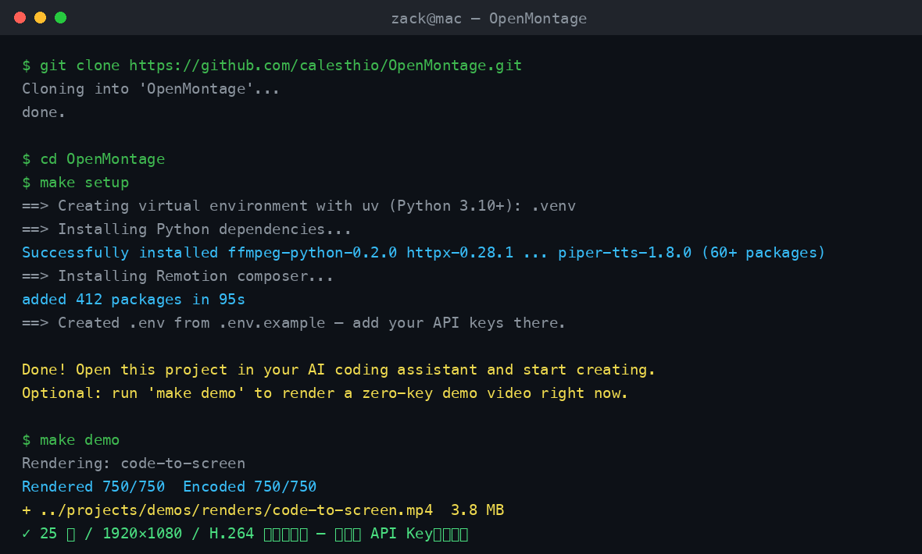Click the '$ make setup' command line

pos(75,183)
